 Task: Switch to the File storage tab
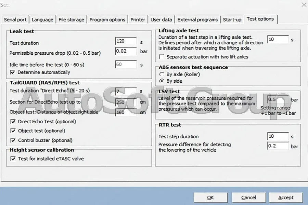point(71,19)
